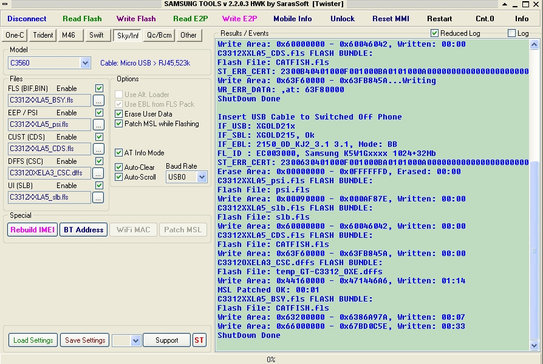Toggle the Erase User Data checkbox
The image size is (543, 364).
tap(119, 114)
